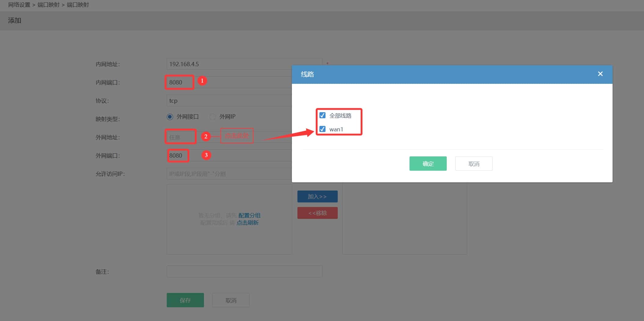Click the green 保存 button
This screenshot has height=321, width=644.
coord(185,300)
